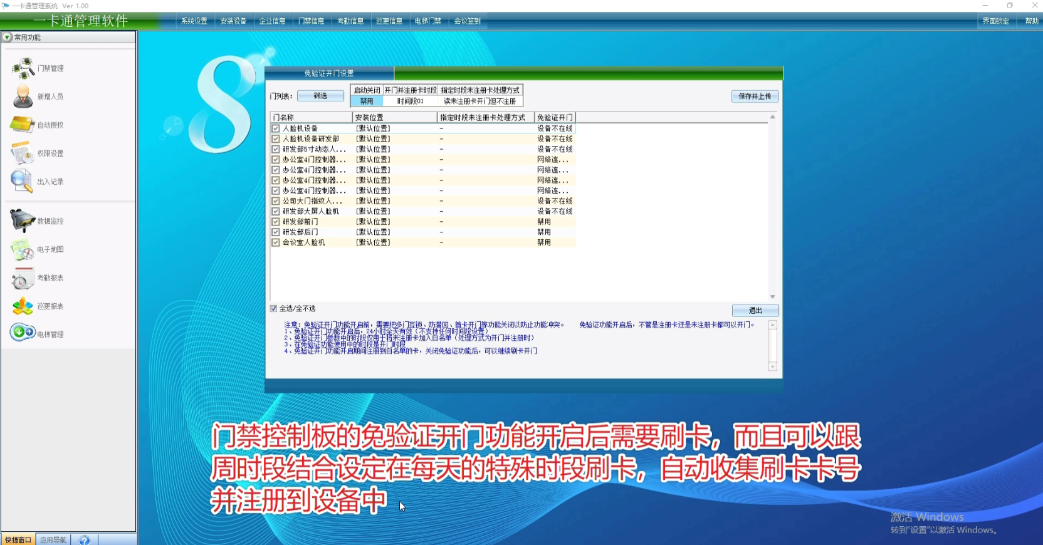Toggle the 研发部前门 checkbox
The width and height of the screenshot is (1043, 545).
point(276,222)
